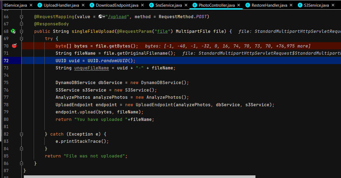341x178 pixels.
Task: Click the analyzePhotos variable declaration on line 77
Action: 110,97
